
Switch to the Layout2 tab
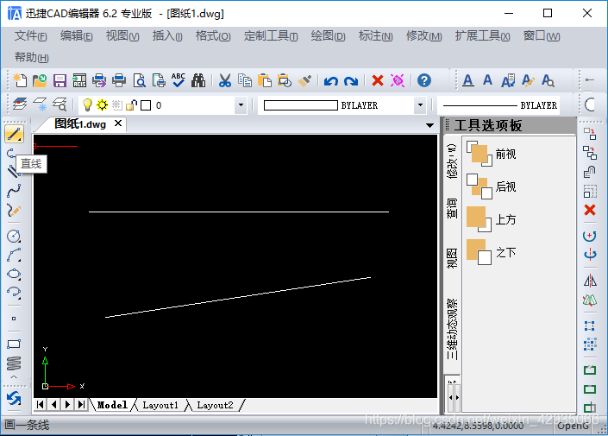point(215,405)
